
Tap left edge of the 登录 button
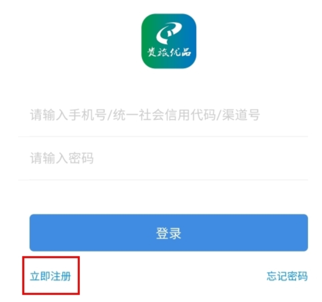point(35,233)
